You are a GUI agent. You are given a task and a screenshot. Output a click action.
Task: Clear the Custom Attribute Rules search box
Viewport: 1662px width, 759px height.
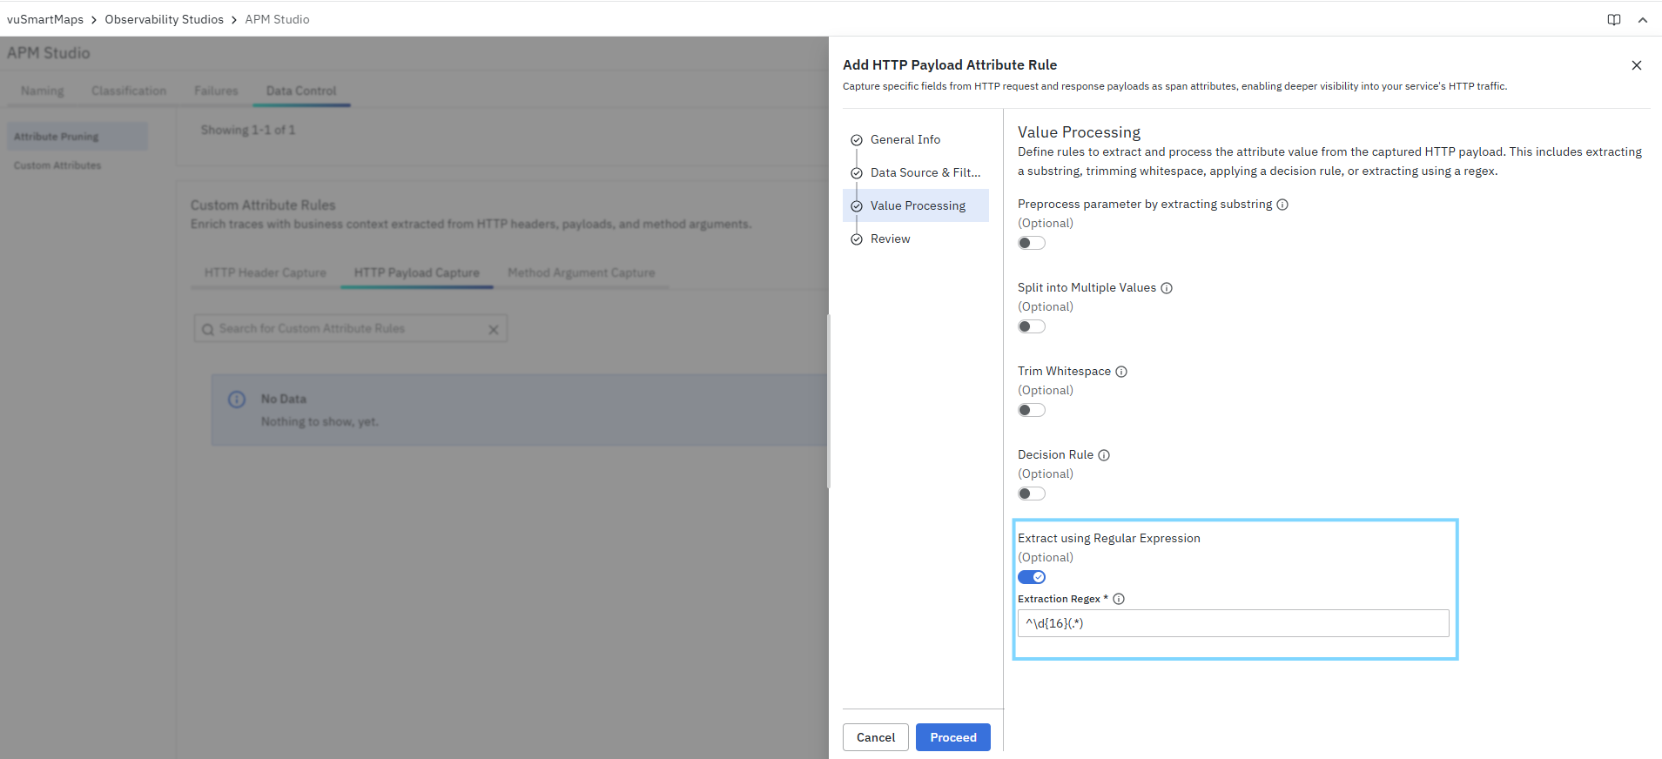(x=494, y=329)
